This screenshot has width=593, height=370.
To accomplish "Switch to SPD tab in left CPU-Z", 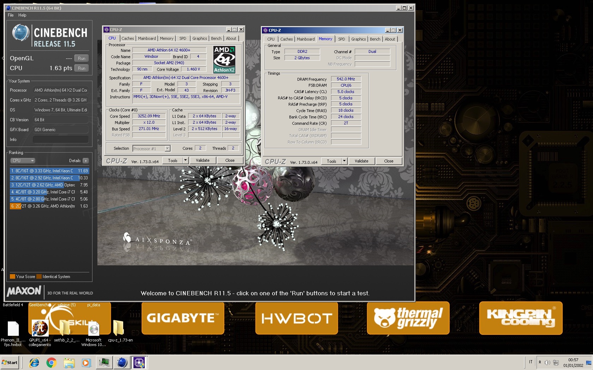I will [183, 38].
